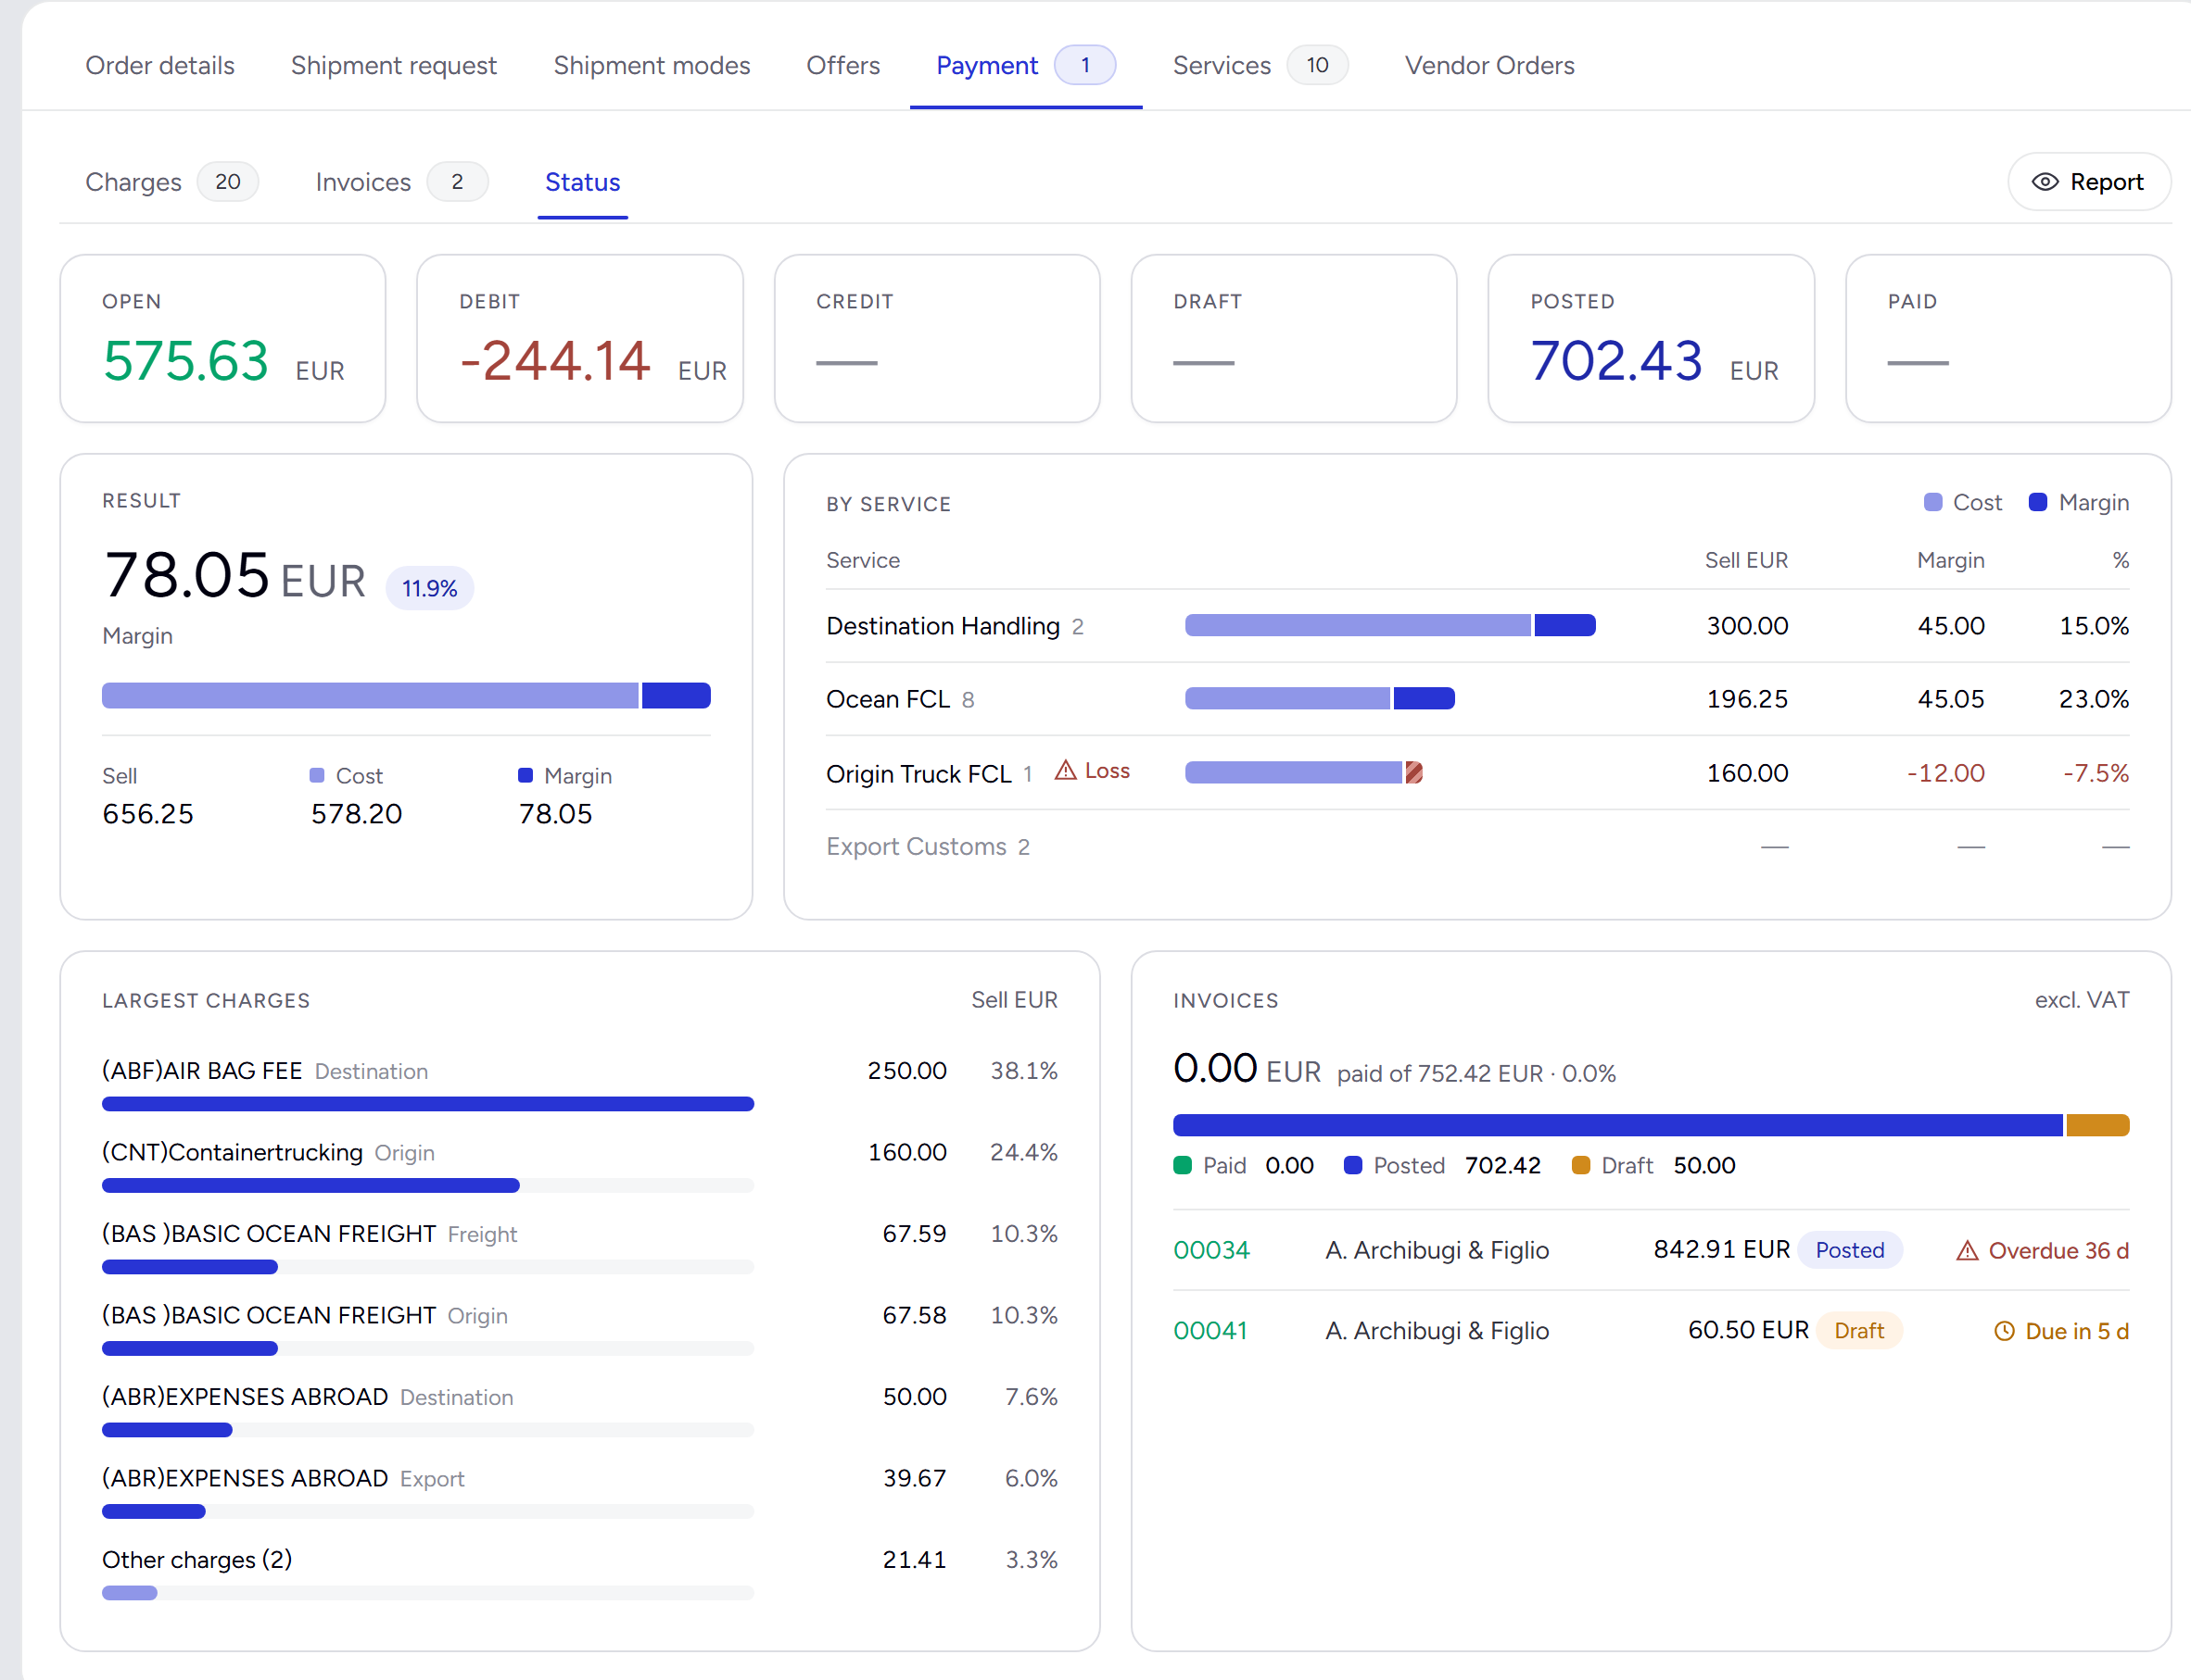Click the Services count badge 10
The image size is (2191, 1680).
[x=1317, y=65]
